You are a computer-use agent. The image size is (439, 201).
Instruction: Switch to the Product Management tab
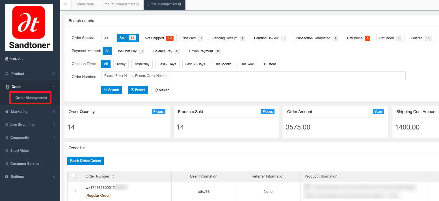(119, 4)
